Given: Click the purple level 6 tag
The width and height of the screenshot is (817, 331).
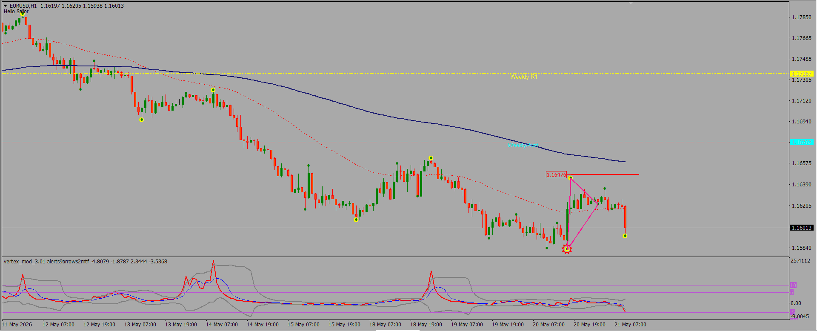Looking at the screenshot, I should click(x=791, y=292).
